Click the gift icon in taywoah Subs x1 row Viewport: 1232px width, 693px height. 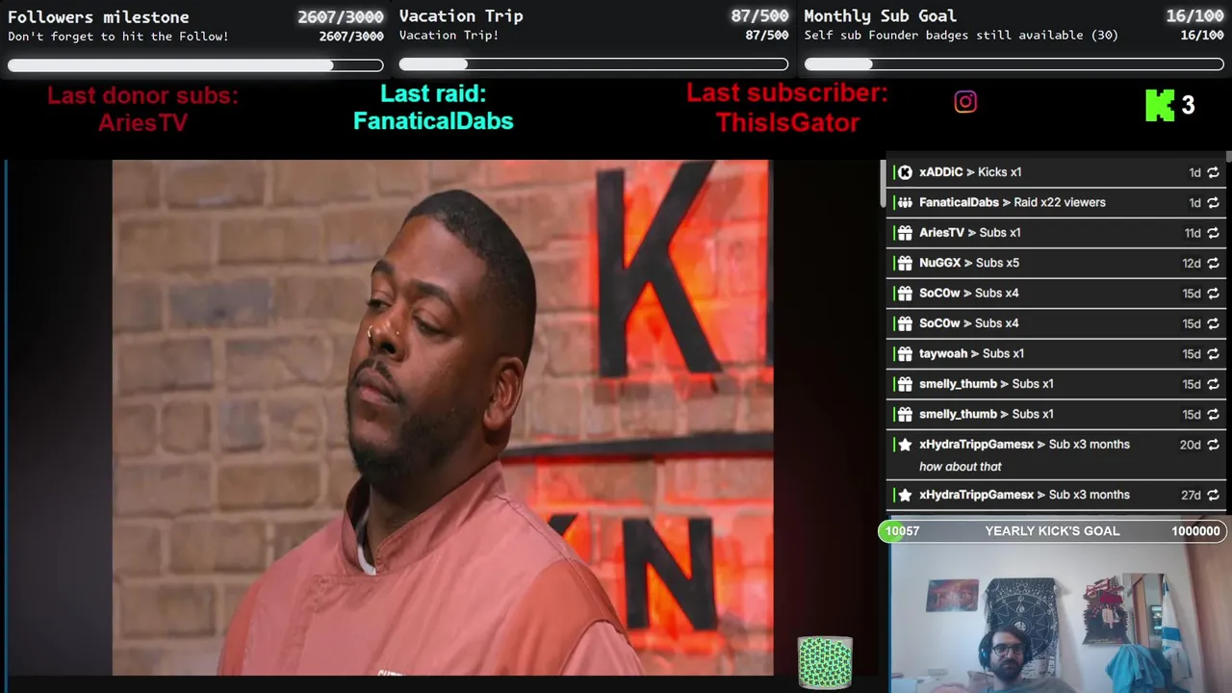[905, 353]
